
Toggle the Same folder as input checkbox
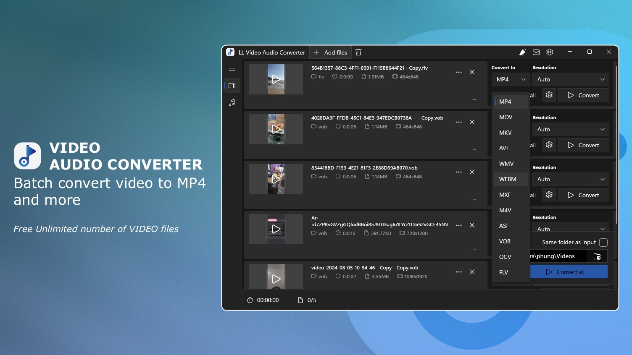pyautogui.click(x=603, y=243)
